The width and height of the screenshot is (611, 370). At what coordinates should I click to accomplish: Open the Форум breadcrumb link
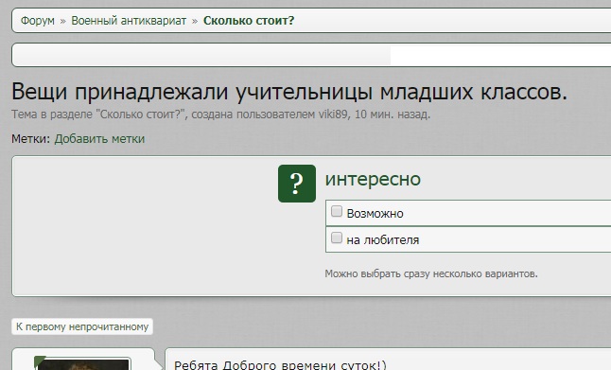pyautogui.click(x=38, y=21)
